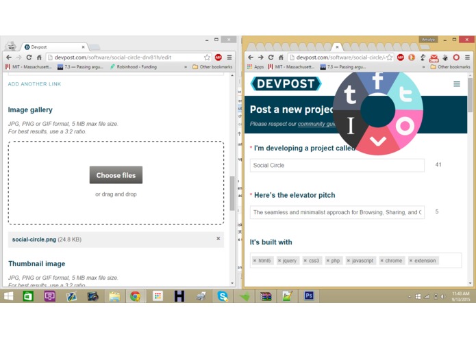Image resolution: width=476 pixels, height=338 pixels.
Task: Click the Choose files button
Action: pyautogui.click(x=116, y=175)
